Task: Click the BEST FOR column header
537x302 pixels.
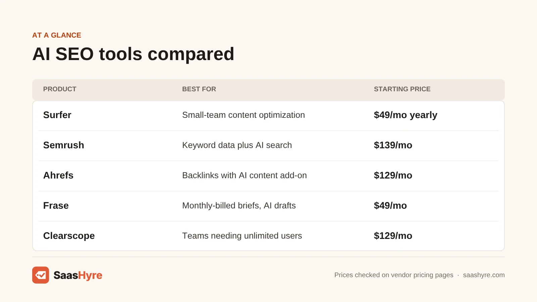Action: click(x=199, y=89)
